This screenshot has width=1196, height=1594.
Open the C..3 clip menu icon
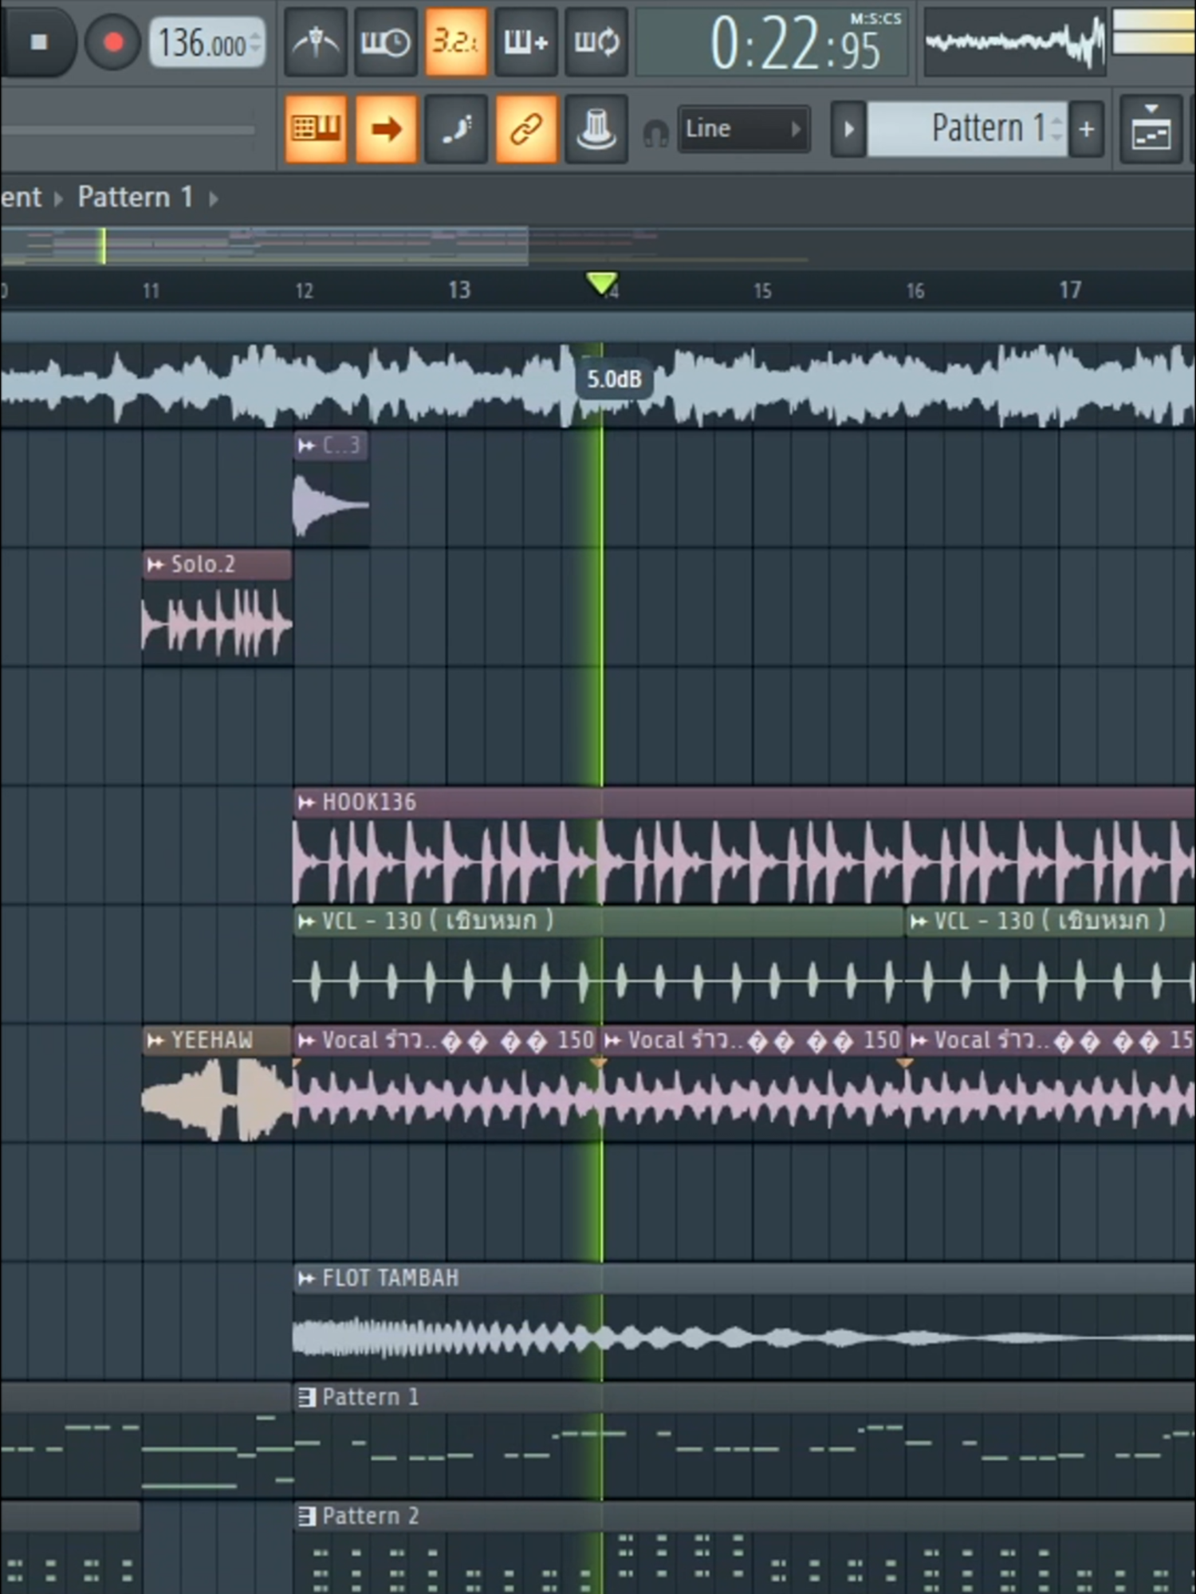point(306,446)
